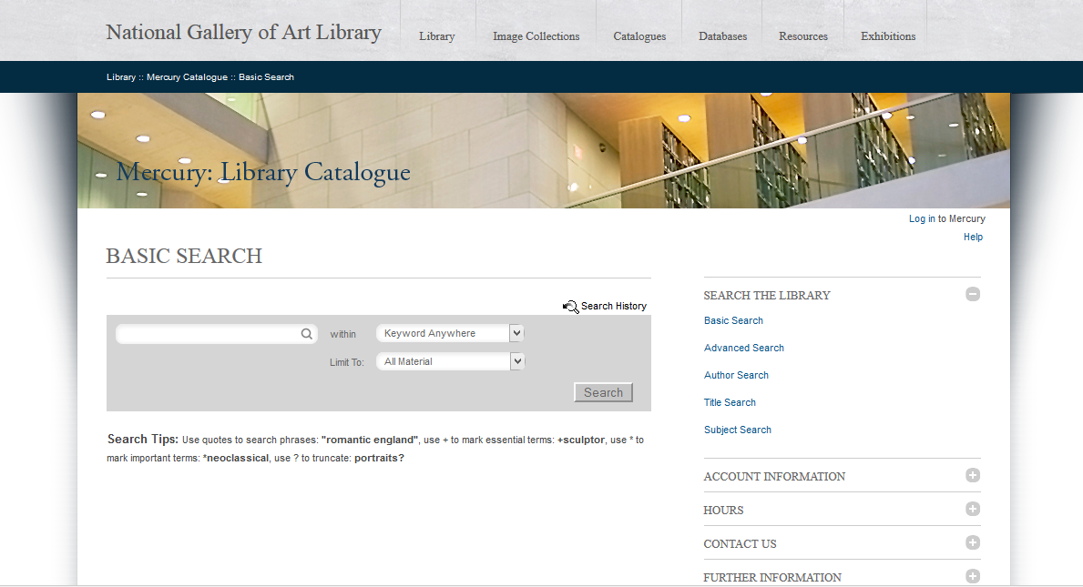Click the Account Information heading
This screenshot has width=1083, height=587.
[x=774, y=477]
